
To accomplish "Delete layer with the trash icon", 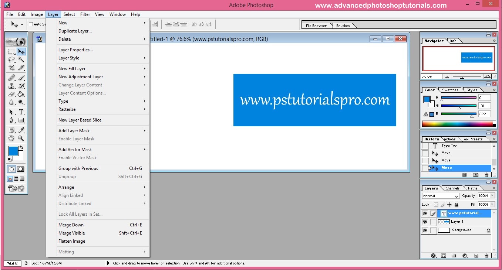I will coord(486,256).
